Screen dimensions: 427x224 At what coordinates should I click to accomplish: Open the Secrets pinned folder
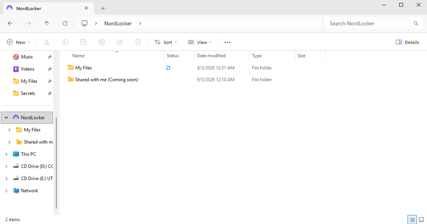(28, 93)
